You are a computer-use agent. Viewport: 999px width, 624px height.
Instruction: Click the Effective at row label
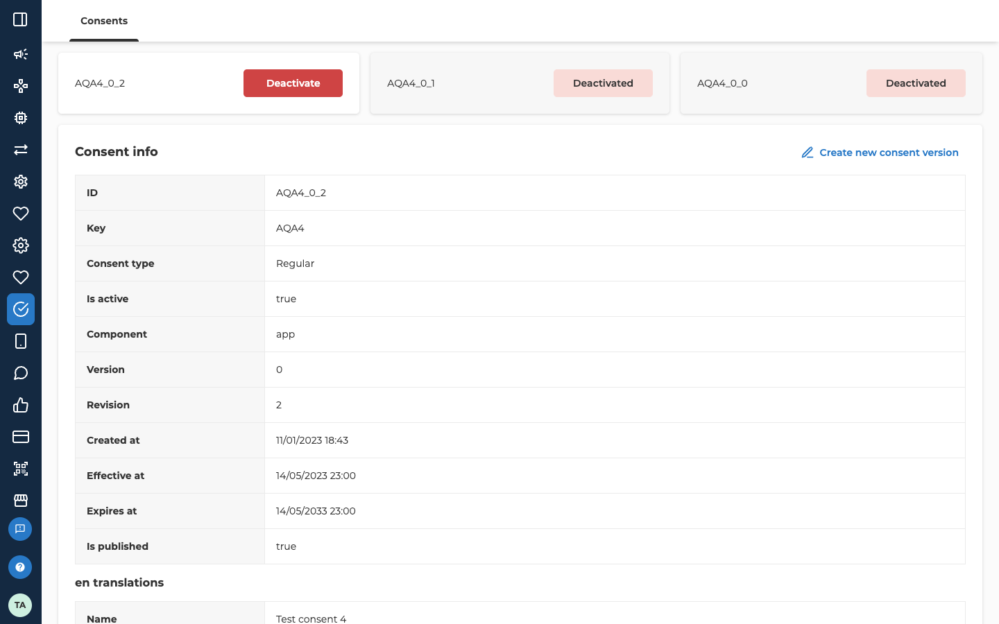tap(115, 476)
